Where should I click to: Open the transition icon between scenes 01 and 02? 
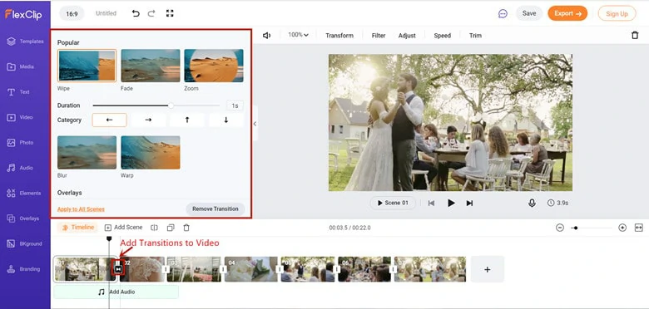pyautogui.click(x=118, y=269)
